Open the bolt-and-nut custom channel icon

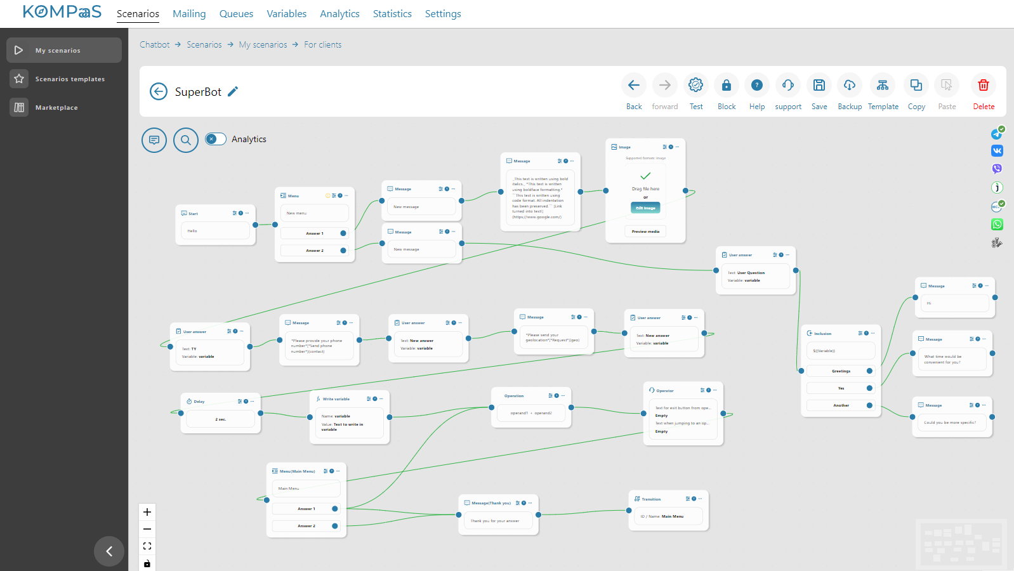coord(997,242)
